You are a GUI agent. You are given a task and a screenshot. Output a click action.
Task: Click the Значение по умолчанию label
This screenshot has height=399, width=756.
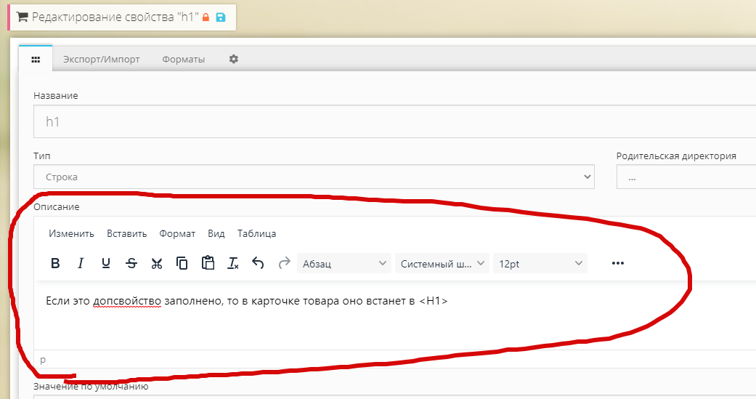click(91, 386)
